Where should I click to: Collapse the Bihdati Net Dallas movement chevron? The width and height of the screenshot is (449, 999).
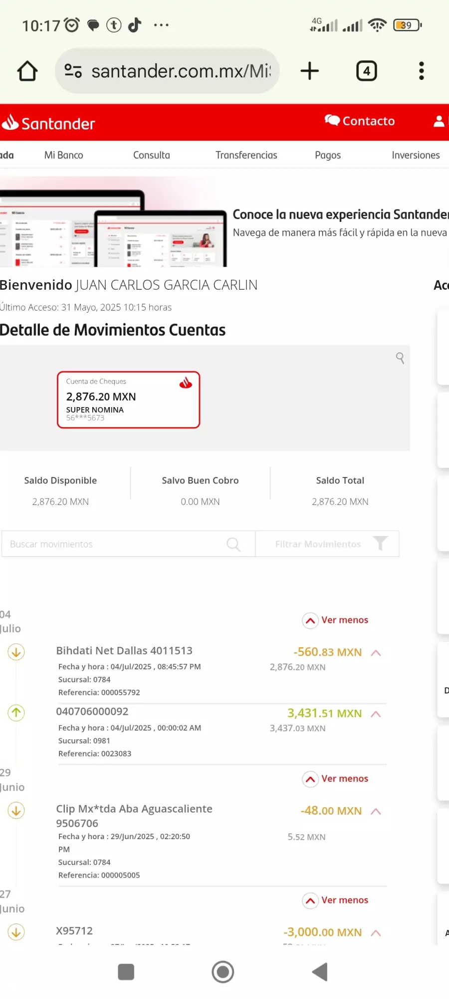point(376,653)
